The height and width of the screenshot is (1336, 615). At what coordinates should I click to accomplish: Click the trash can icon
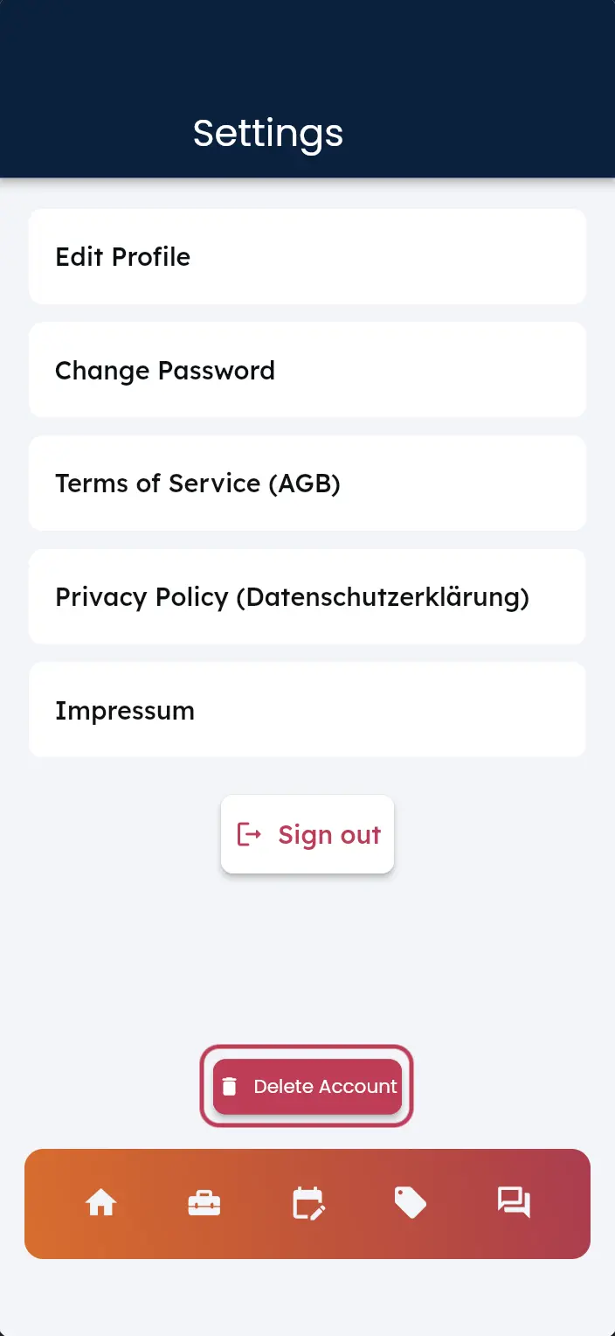coord(229,1087)
